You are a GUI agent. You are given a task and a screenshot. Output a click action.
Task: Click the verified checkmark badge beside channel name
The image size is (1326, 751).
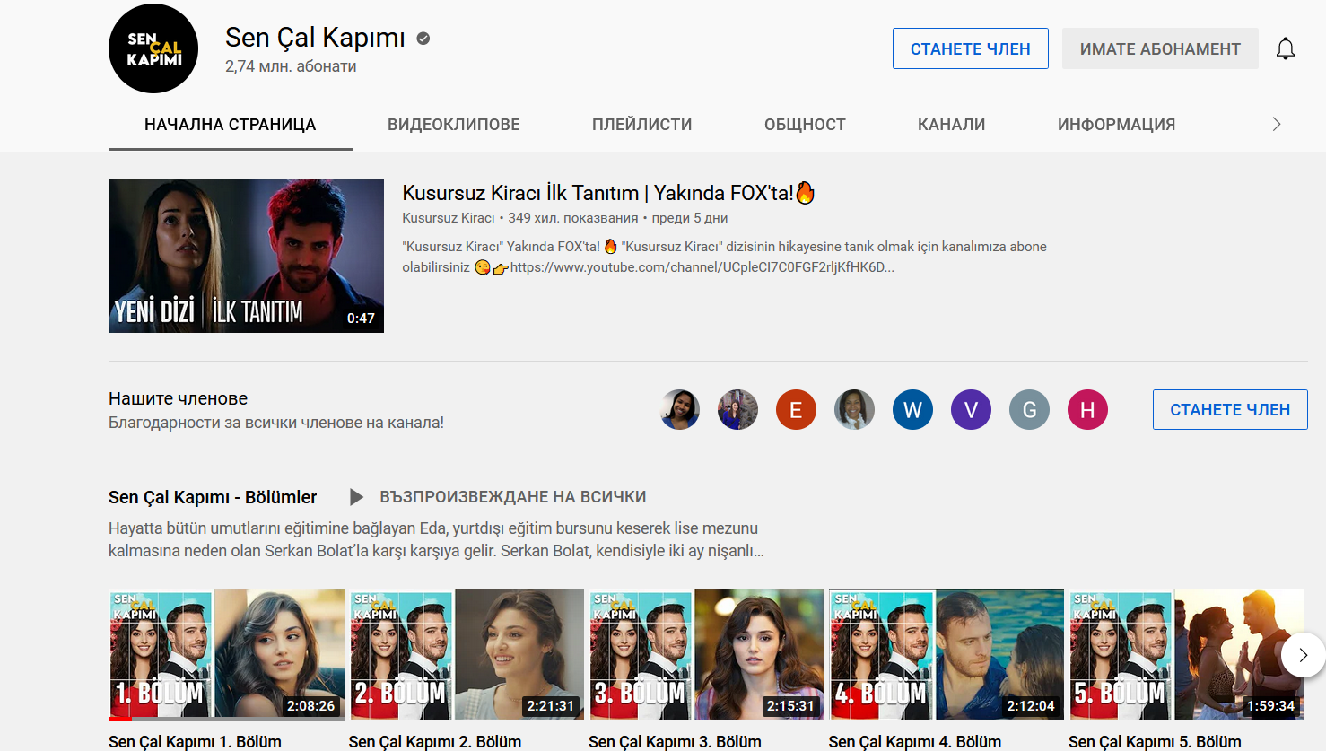[423, 39]
